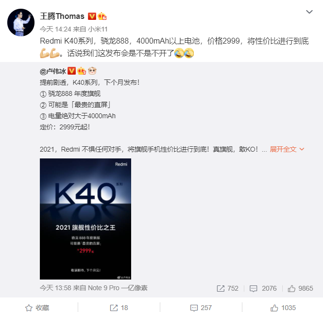Open the 2076 comments on original post
The height and width of the screenshot is (312, 323).
263,289
